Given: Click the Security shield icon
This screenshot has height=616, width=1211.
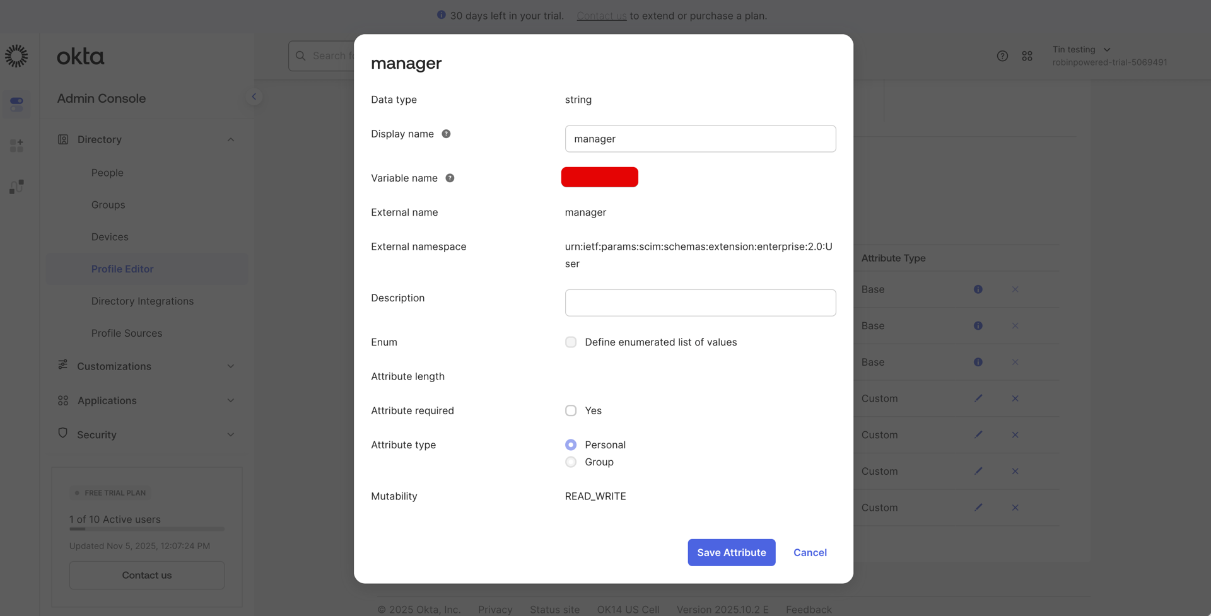Looking at the screenshot, I should click(62, 433).
